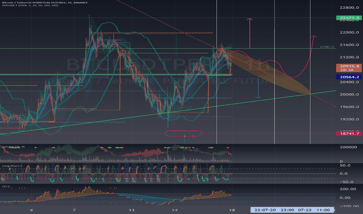Click the 20000.0 price axis value

[349, 95]
